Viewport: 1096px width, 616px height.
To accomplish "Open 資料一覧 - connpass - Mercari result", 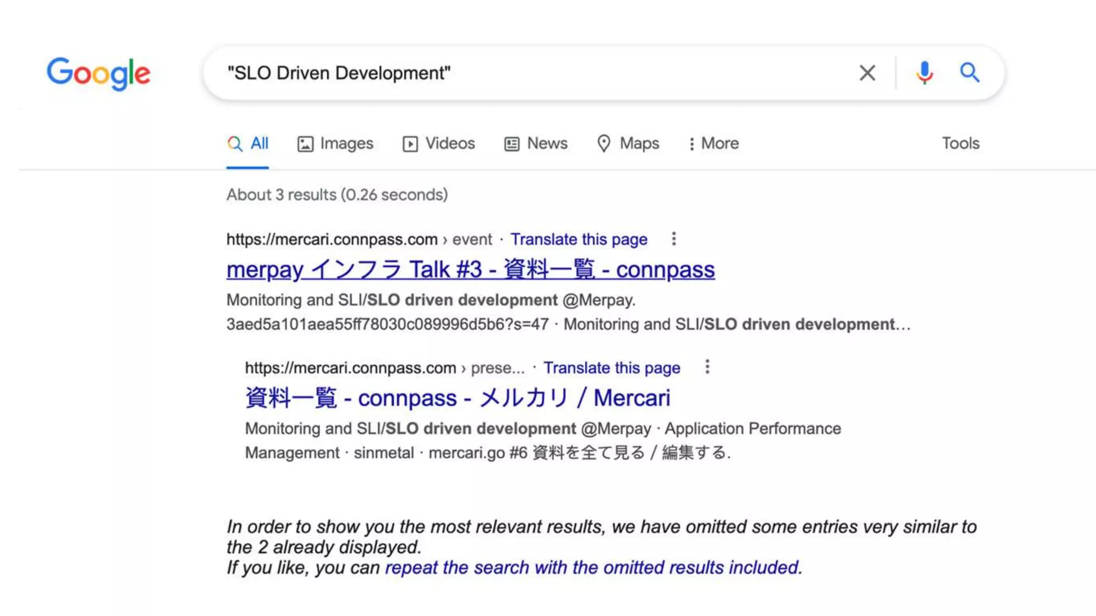I will (457, 398).
